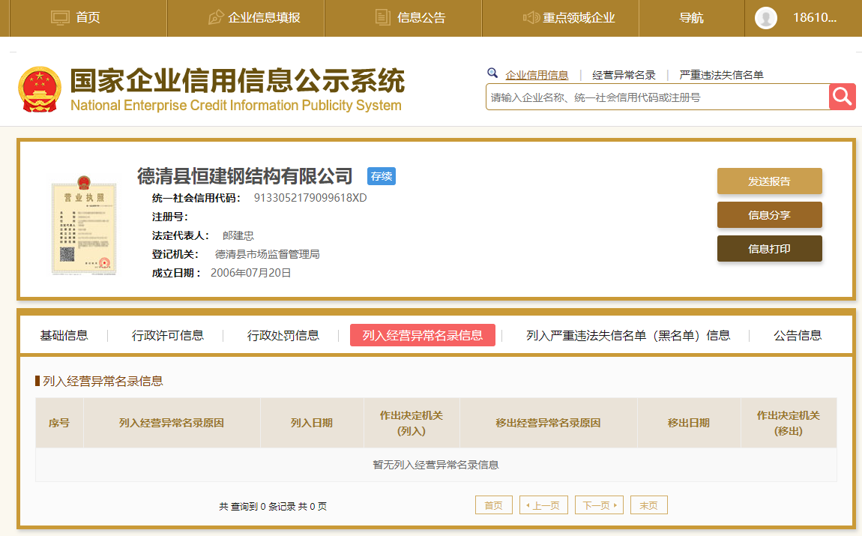Open the business license thumbnail
The image size is (862, 536).
coord(83,226)
